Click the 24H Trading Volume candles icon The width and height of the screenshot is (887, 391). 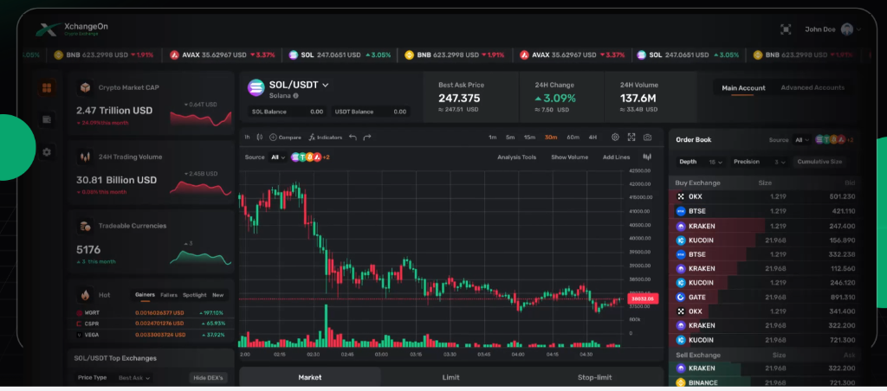coord(86,157)
